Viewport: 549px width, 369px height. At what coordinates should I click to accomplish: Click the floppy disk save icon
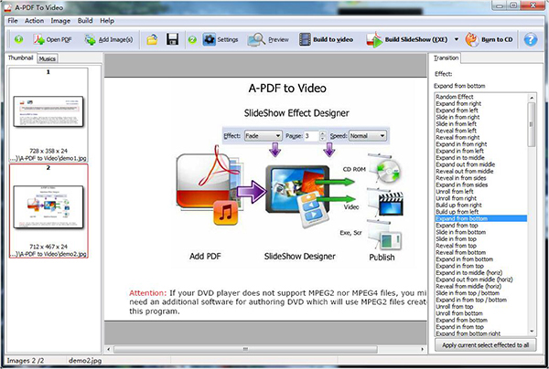[172, 40]
